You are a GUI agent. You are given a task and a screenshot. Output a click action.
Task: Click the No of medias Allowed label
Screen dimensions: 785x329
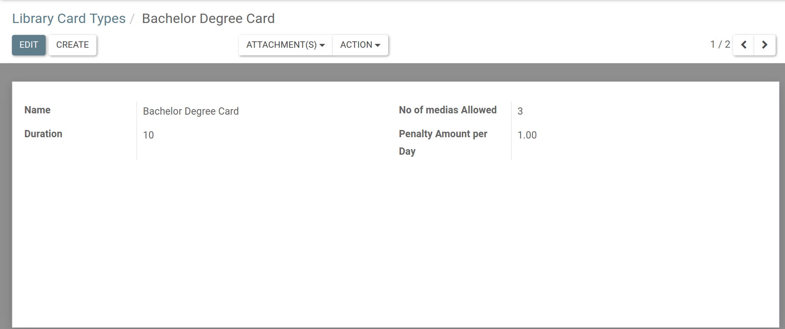pos(448,110)
